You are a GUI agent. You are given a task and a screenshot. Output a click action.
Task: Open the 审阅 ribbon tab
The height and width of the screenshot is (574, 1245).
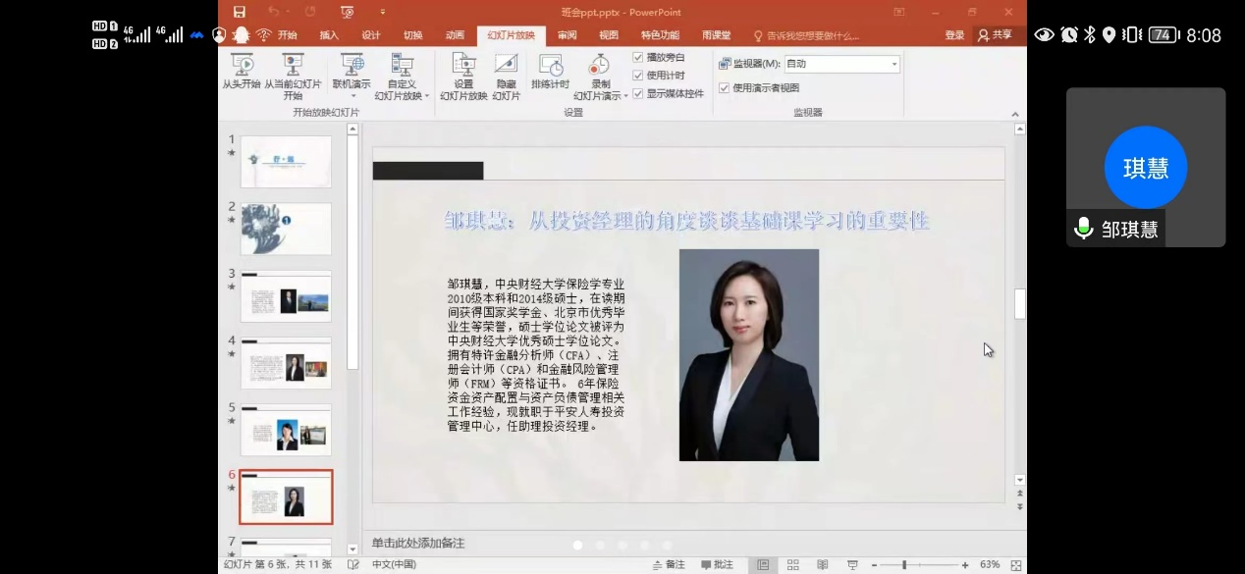(x=568, y=35)
